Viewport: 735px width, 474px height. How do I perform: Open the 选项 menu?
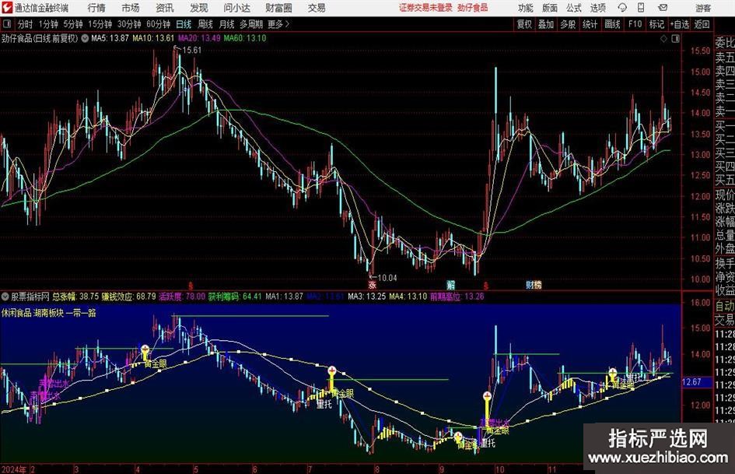(597, 8)
